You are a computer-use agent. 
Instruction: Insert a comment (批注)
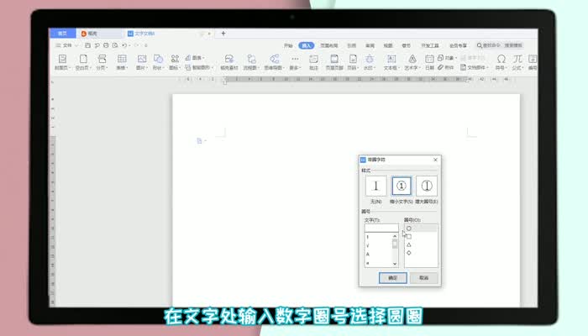tap(313, 62)
